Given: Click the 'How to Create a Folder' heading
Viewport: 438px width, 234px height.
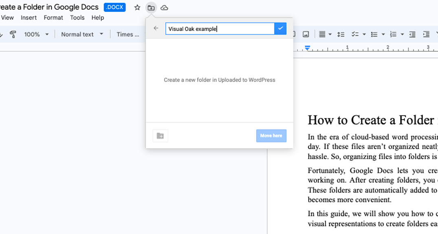Looking at the screenshot, I should 373,120.
